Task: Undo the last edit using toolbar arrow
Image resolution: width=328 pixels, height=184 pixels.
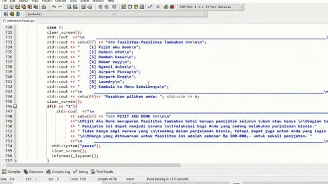Action: point(54,7)
